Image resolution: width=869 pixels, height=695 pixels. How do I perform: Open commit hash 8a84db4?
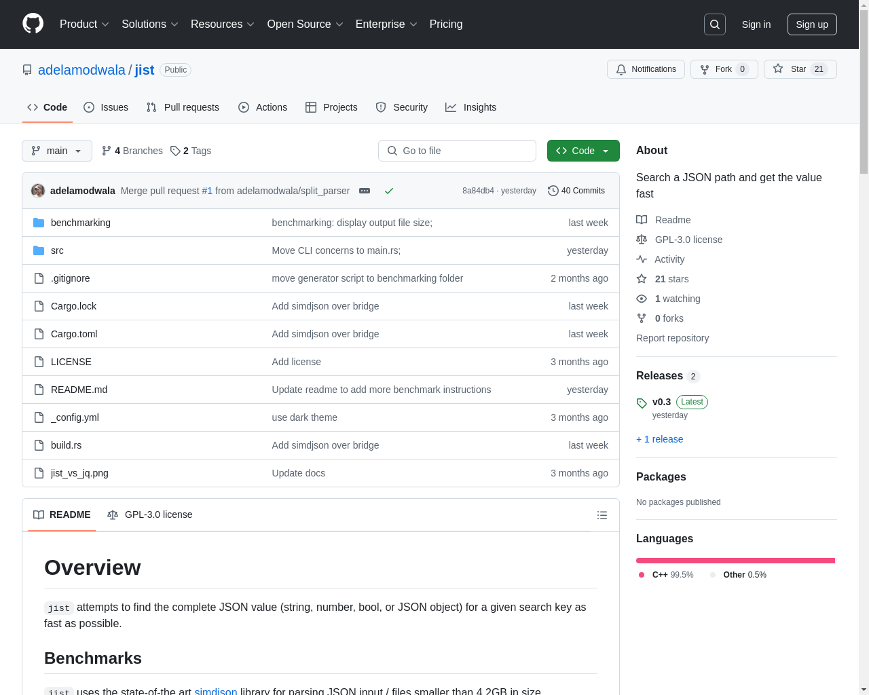point(478,191)
